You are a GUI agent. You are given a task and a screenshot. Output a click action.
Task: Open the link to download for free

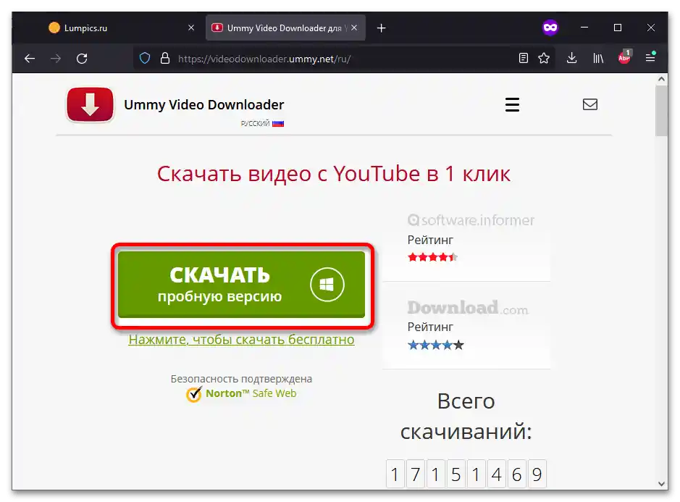(243, 339)
